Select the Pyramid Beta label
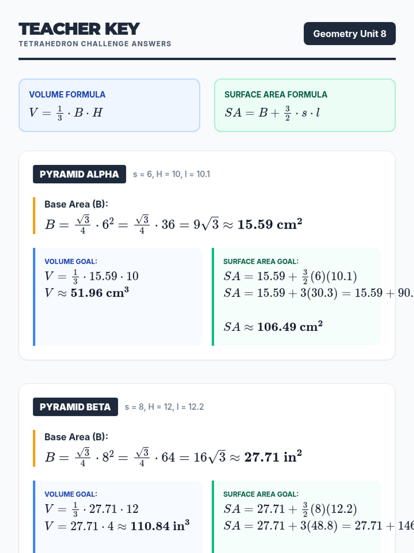The width and height of the screenshot is (414, 553). point(75,407)
